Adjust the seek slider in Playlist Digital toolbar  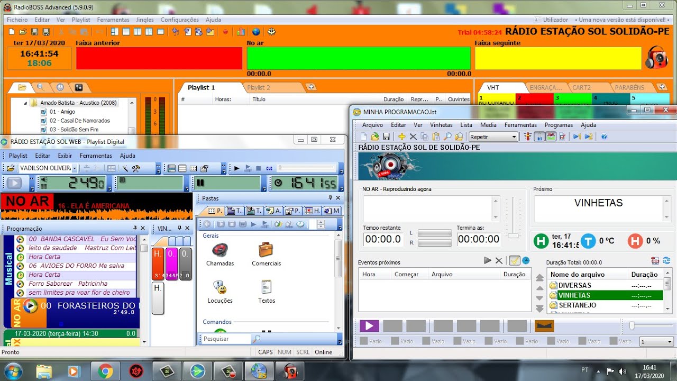(307, 168)
